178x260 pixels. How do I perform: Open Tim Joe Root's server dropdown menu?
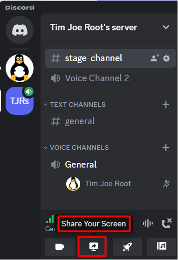pyautogui.click(x=166, y=27)
